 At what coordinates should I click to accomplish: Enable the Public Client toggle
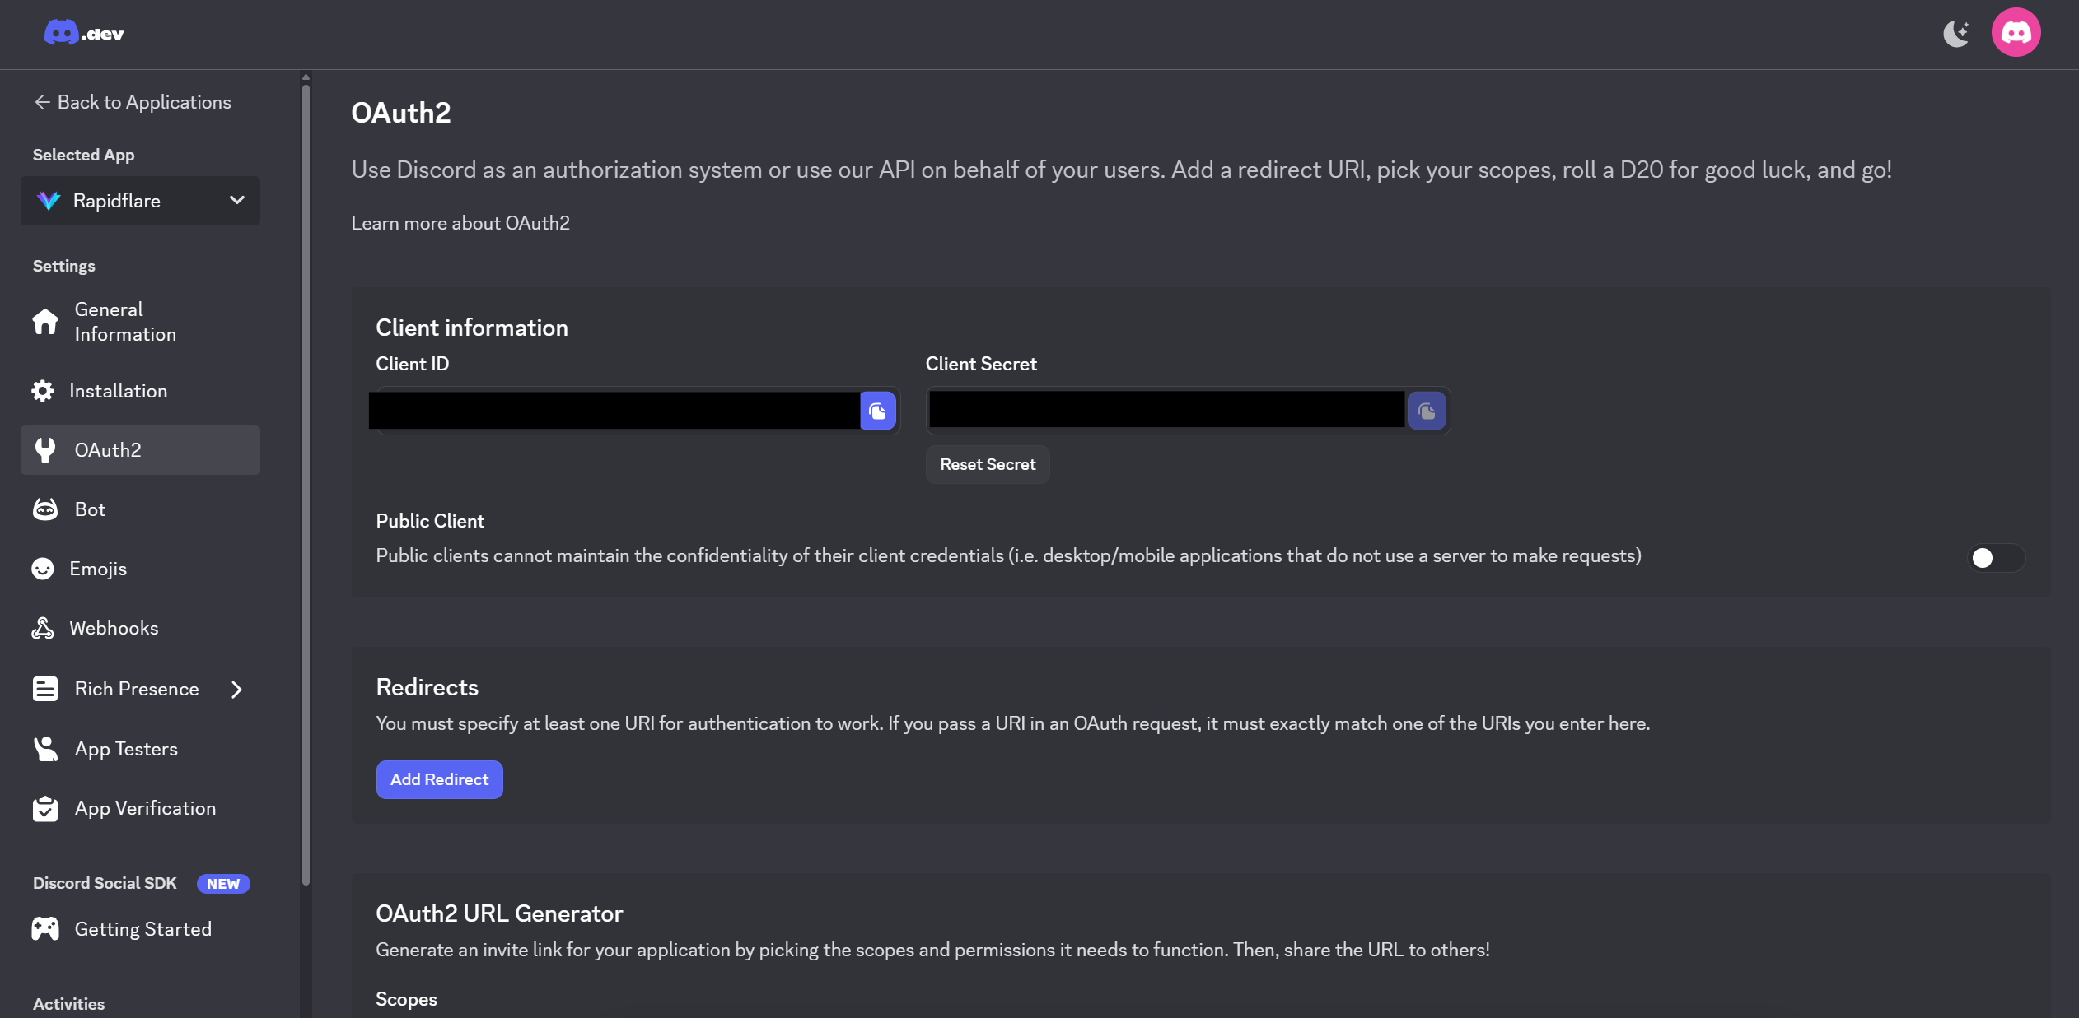click(1995, 558)
